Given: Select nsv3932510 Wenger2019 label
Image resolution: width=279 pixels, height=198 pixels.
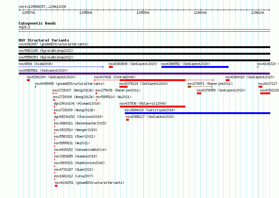Looking at the screenshot, I should click(x=76, y=130).
